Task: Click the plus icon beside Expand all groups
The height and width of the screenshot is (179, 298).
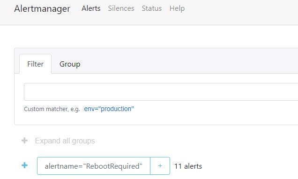Action: [x=24, y=141]
